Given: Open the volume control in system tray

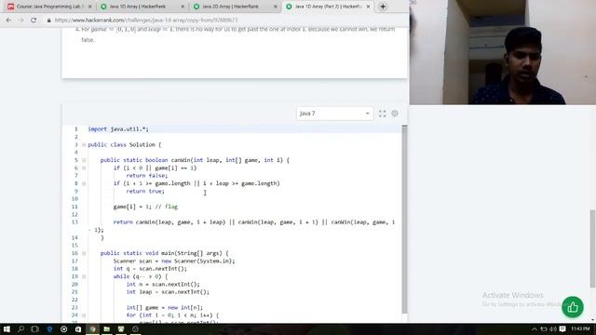Looking at the screenshot, I should tap(553, 328).
